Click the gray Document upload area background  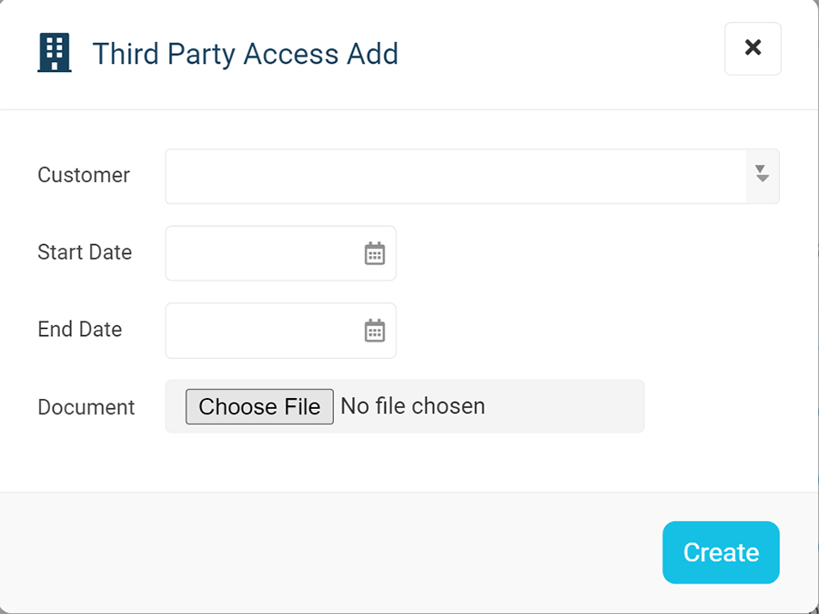[564, 406]
